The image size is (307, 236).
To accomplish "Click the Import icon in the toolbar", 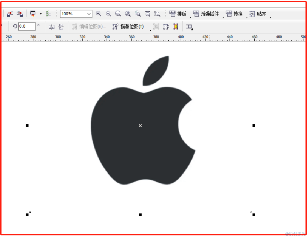I will (10, 14).
